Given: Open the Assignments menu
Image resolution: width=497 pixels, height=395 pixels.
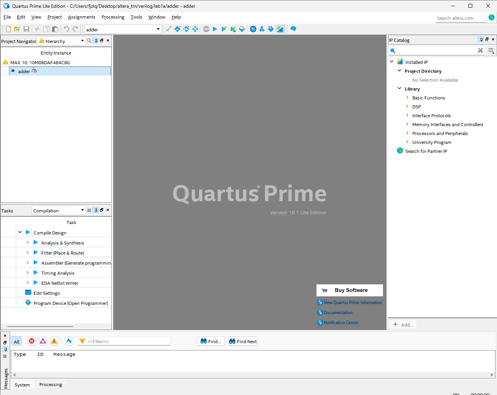Looking at the screenshot, I should click(x=82, y=17).
